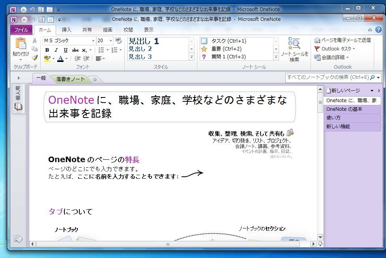Image resolution: width=386 pixels, height=258 pixels.
Task: Apply text highlight color
Action: (47, 58)
